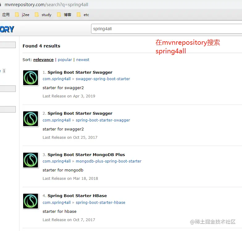Image resolution: width=242 pixels, height=231 pixels.
Task: Open Spring Boot Starter MongoDB Plus title
Action: (86, 155)
